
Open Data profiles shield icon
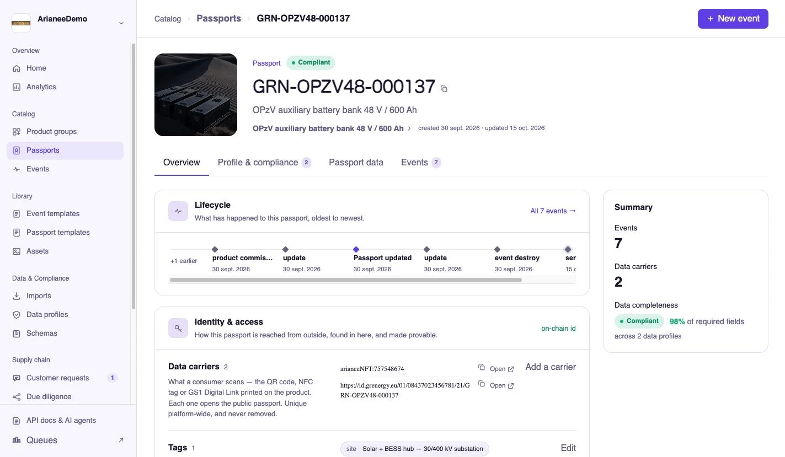(17, 315)
